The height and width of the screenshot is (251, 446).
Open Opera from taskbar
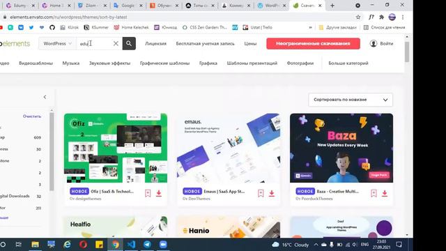(84, 245)
